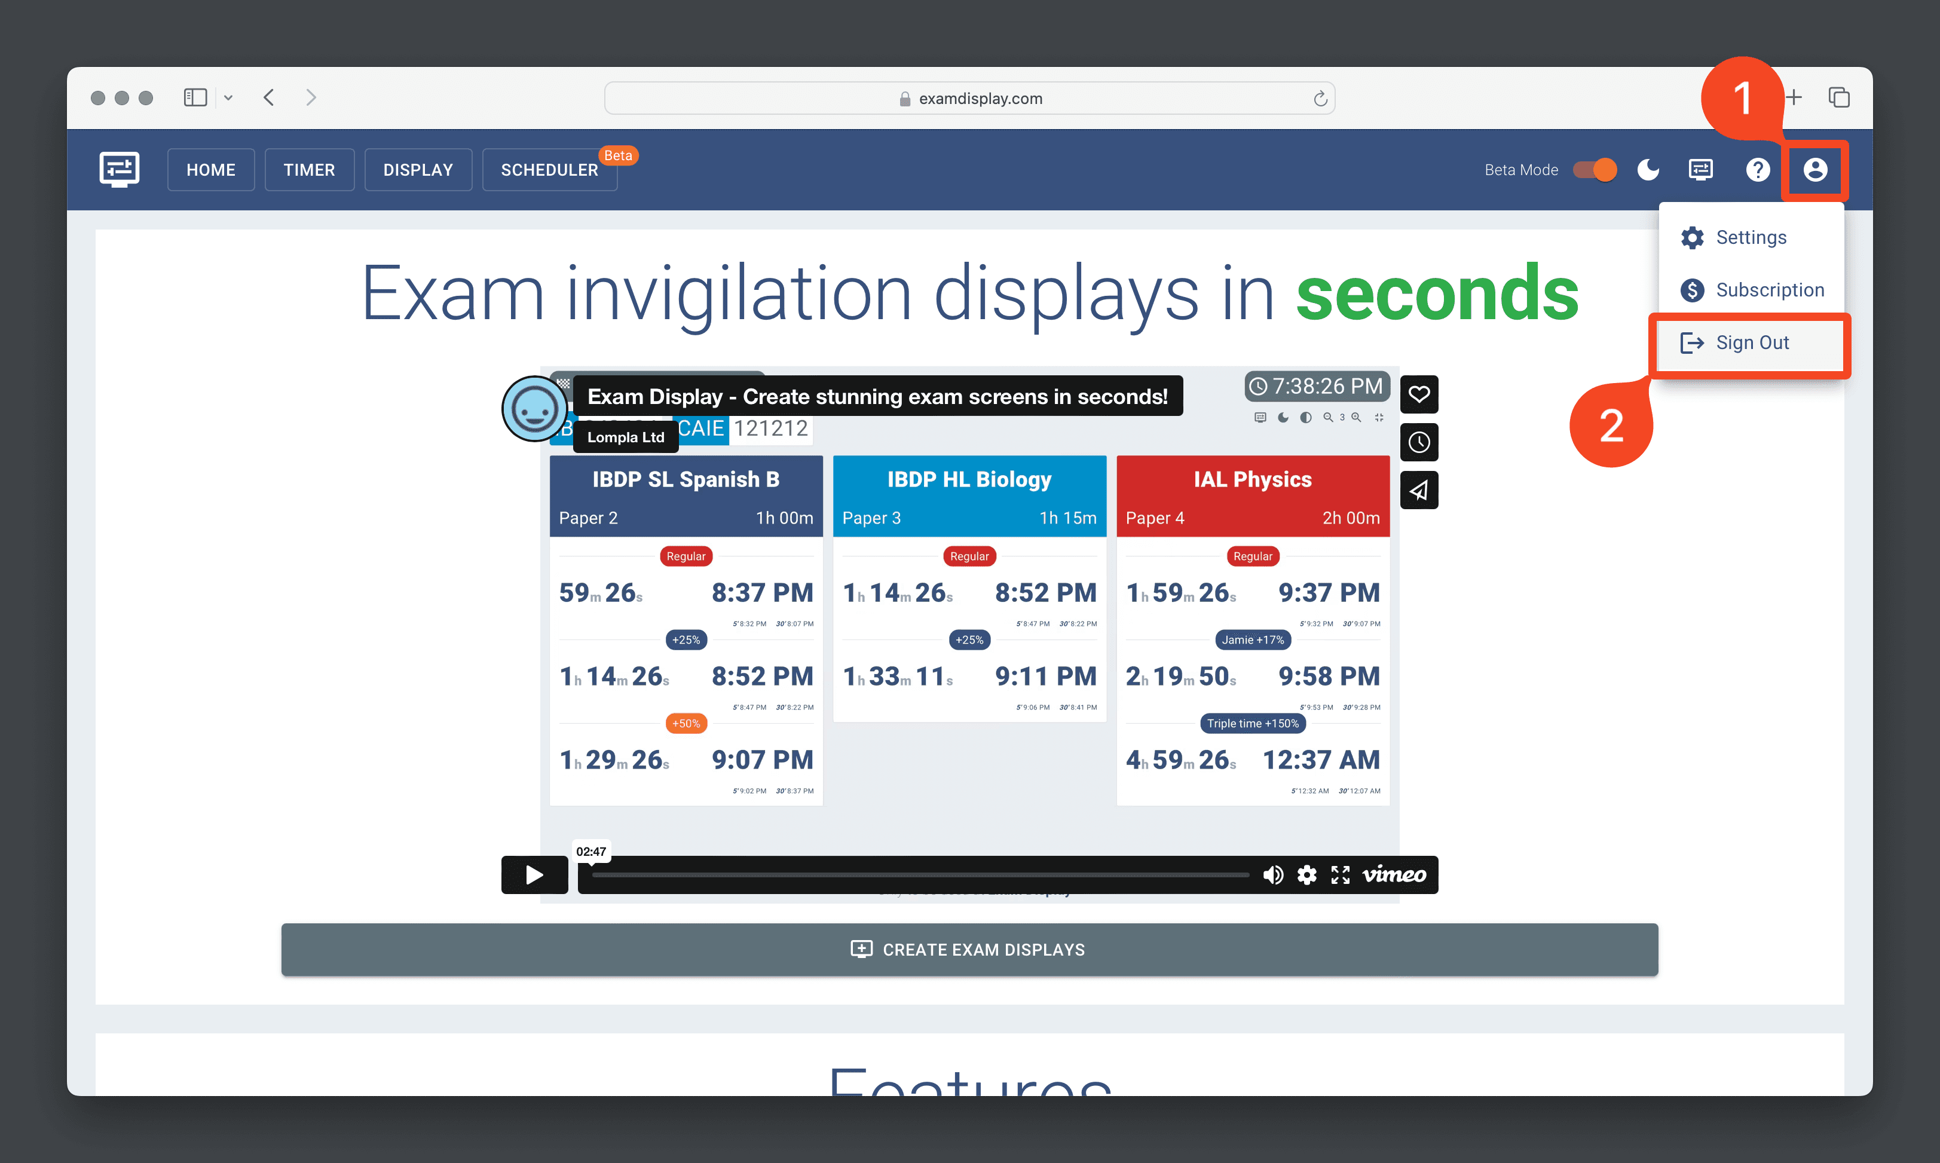This screenshot has width=1940, height=1163.
Task: Click the Vimeo share paper plane icon
Action: point(1419,491)
